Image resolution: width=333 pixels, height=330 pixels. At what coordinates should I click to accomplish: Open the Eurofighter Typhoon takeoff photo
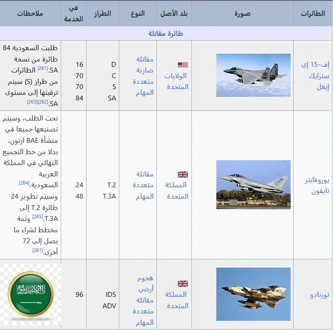[x=253, y=185]
